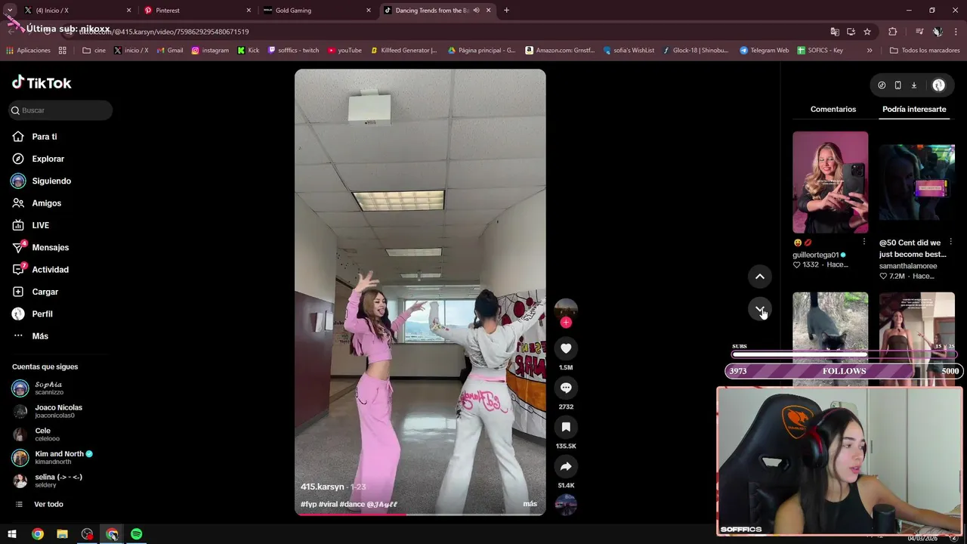967x544 pixels.
Task: Open the top-right profile avatar
Action: coord(939,85)
